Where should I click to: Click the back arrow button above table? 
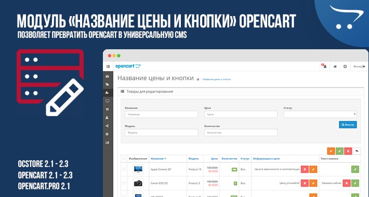coord(357,151)
